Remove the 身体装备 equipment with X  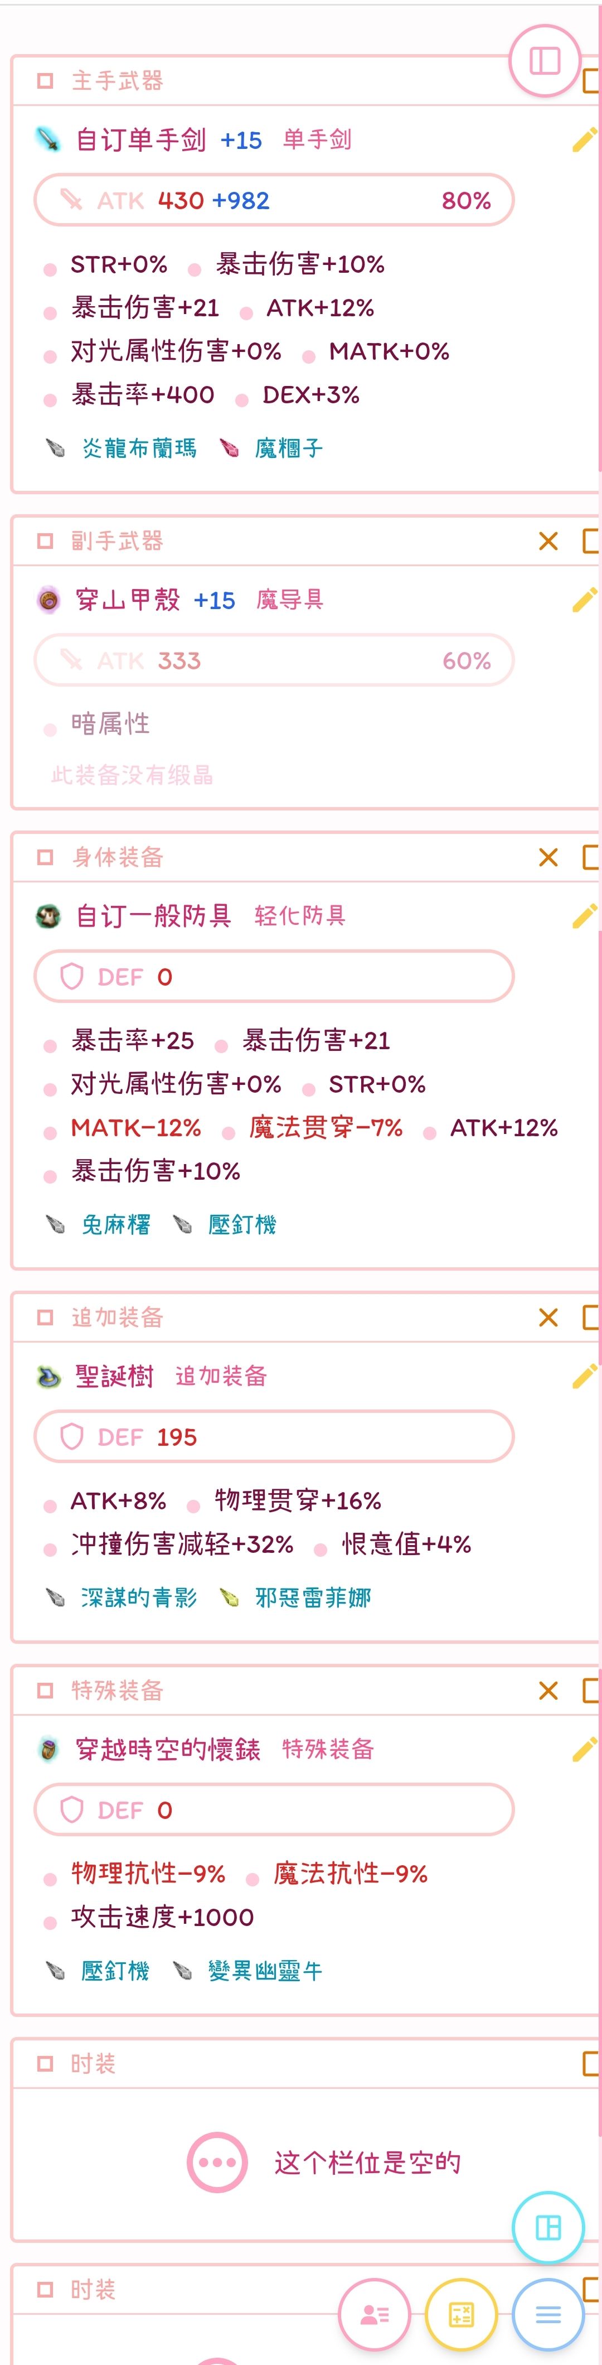(x=548, y=857)
